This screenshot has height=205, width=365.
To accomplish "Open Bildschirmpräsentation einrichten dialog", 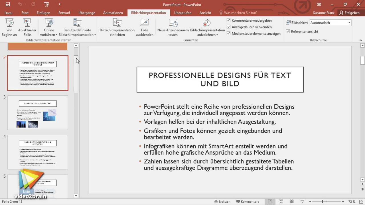I will [117, 23].
